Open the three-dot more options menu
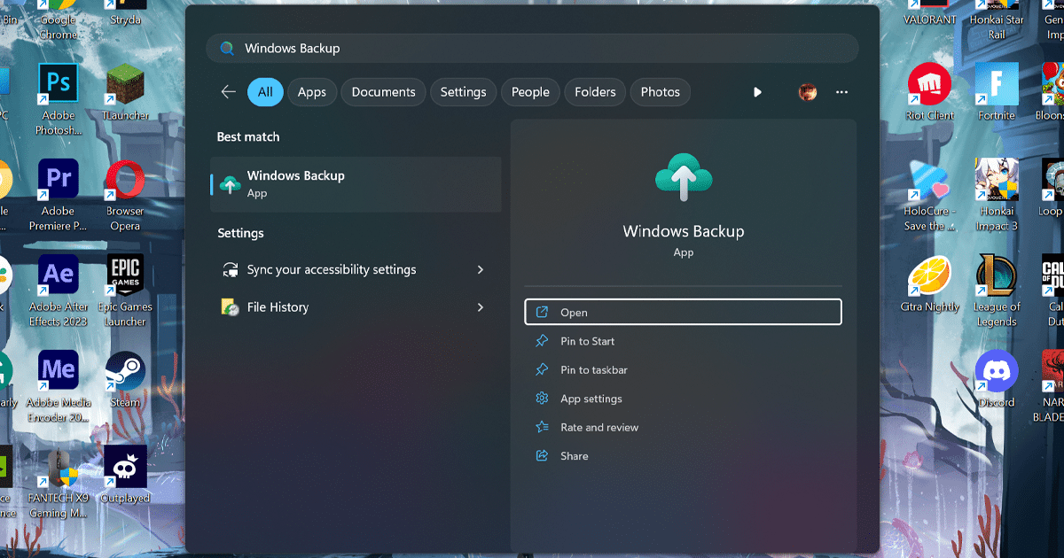The image size is (1064, 558). click(x=841, y=92)
